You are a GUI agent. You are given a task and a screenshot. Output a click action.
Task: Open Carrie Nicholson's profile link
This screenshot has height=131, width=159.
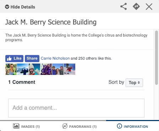[x=55, y=58]
